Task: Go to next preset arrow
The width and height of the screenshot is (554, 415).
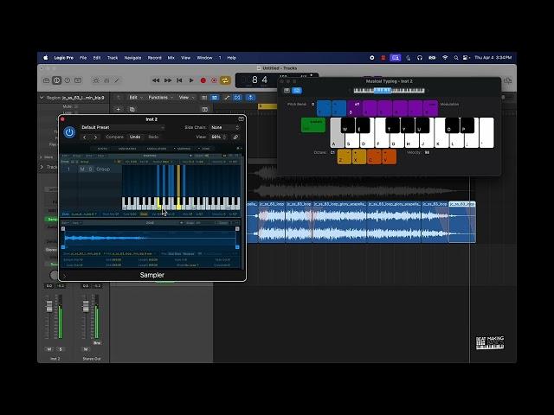Action: [x=95, y=137]
